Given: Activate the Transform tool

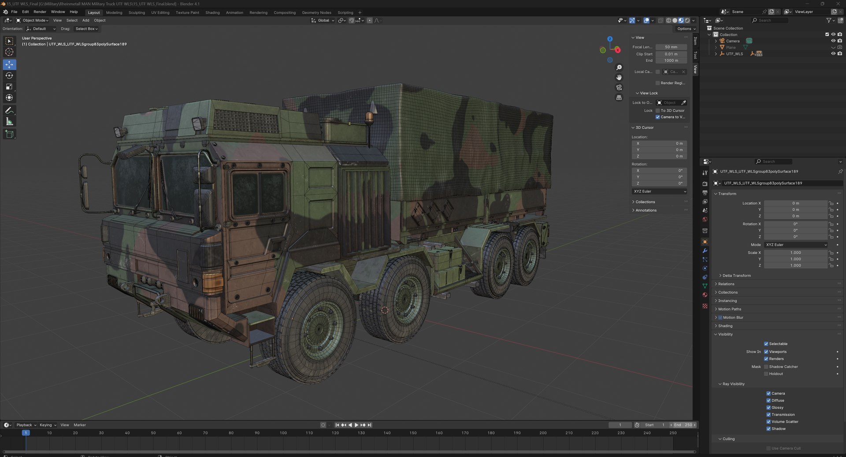Looking at the screenshot, I should (9, 97).
